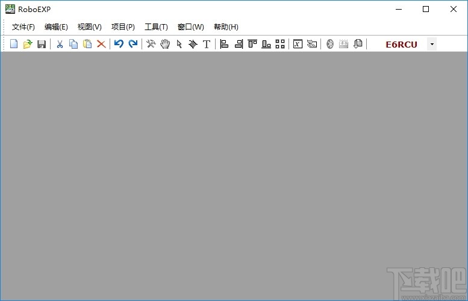
Task: Click the last document stack toolbar icon
Action: (358, 44)
